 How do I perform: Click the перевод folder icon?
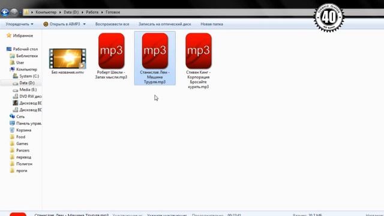12,157
